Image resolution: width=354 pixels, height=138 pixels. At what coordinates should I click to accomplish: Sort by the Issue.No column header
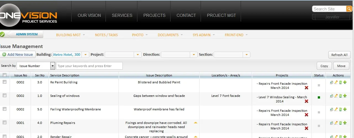[20, 75]
